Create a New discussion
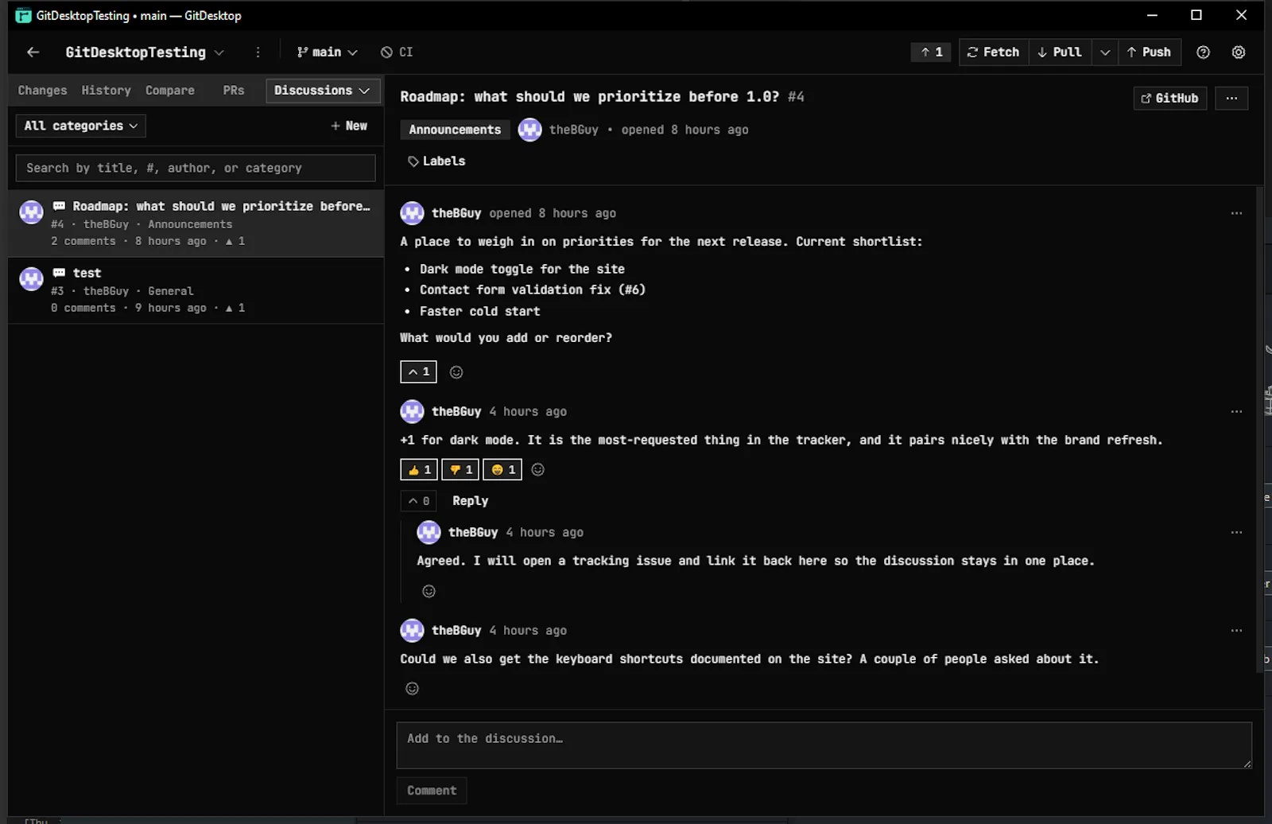The width and height of the screenshot is (1272, 824). pyautogui.click(x=349, y=126)
